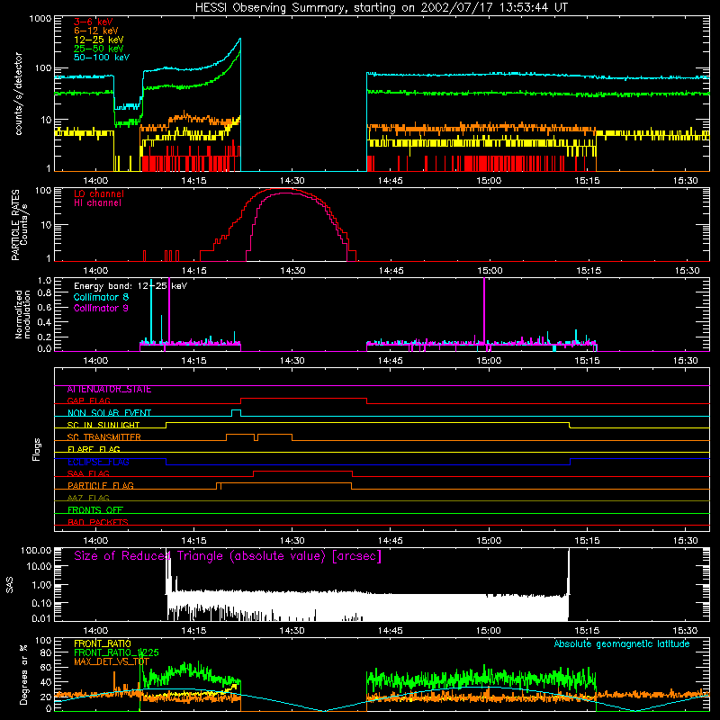Select the red 3-6 keV legend label
The height and width of the screenshot is (720, 720).
coord(94,22)
